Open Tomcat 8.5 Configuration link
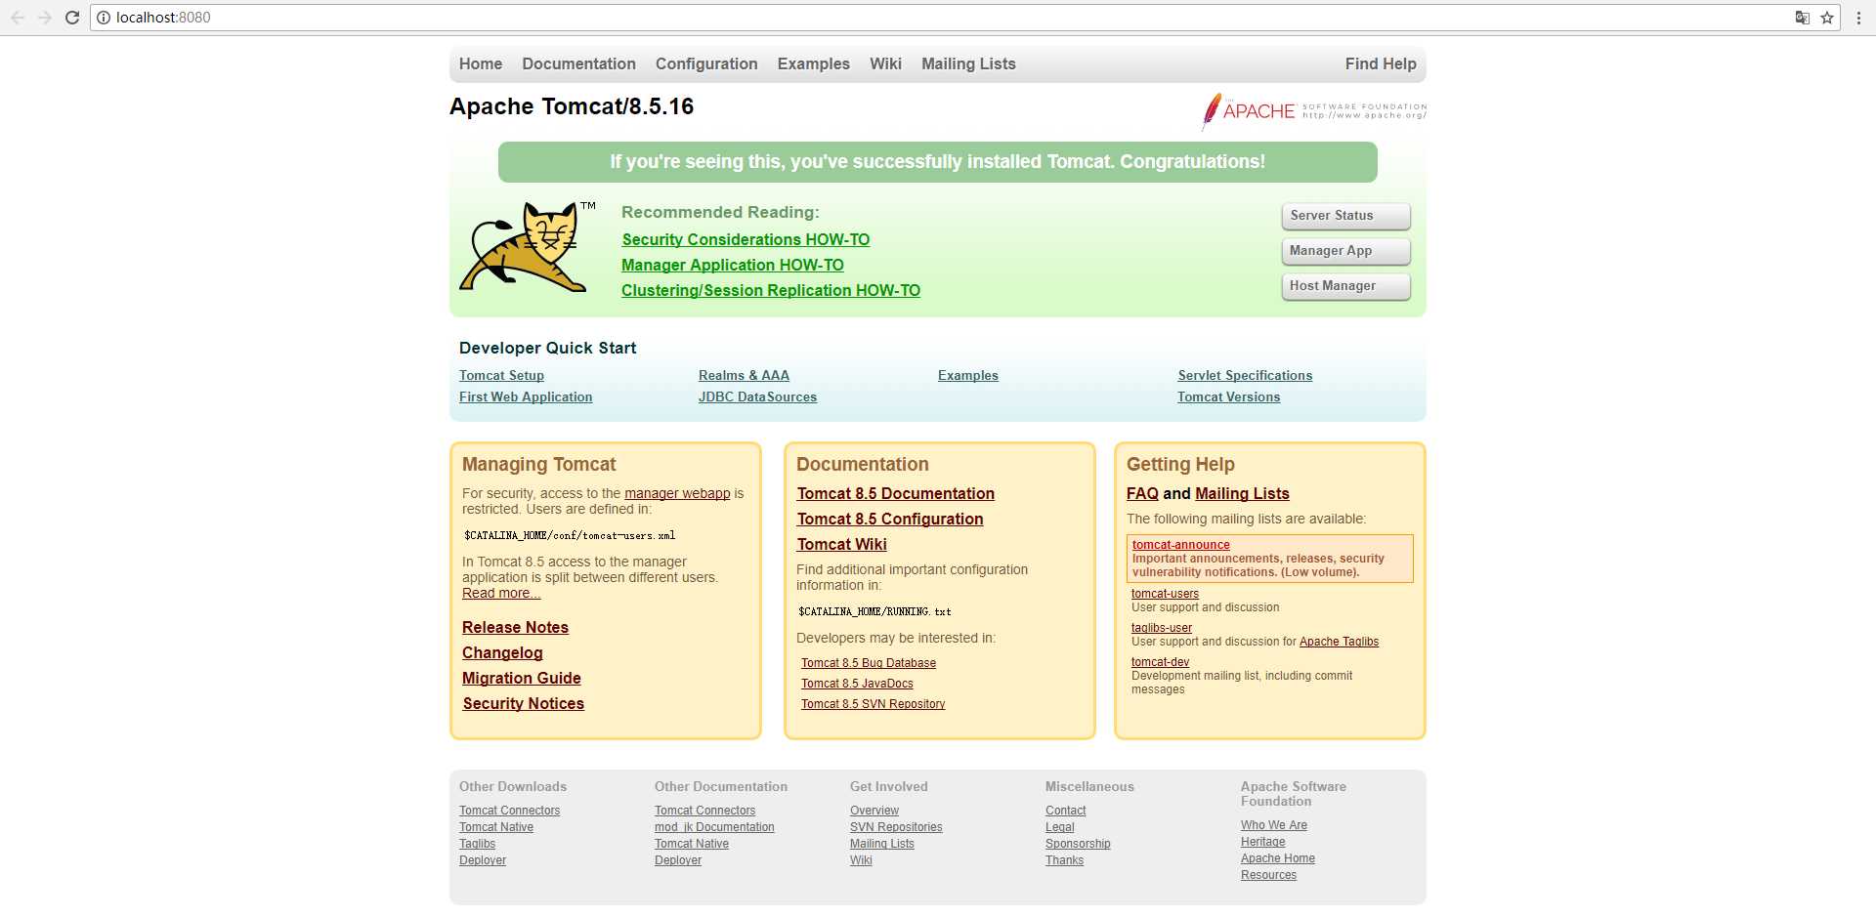The width and height of the screenshot is (1876, 917). tap(890, 519)
